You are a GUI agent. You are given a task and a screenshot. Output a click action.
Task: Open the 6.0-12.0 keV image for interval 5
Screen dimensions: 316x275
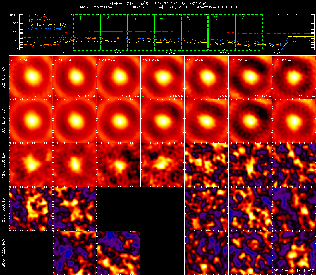[206, 121]
